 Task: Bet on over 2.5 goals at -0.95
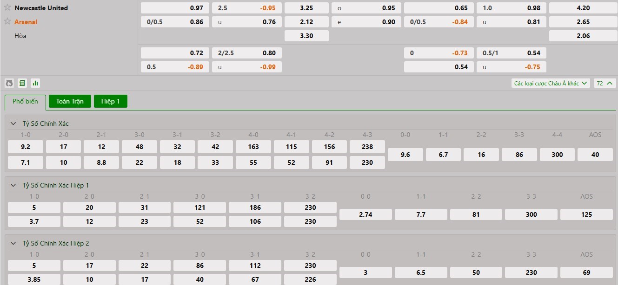246,8
